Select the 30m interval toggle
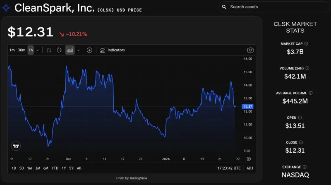This screenshot has width=331, height=185. [x=22, y=50]
